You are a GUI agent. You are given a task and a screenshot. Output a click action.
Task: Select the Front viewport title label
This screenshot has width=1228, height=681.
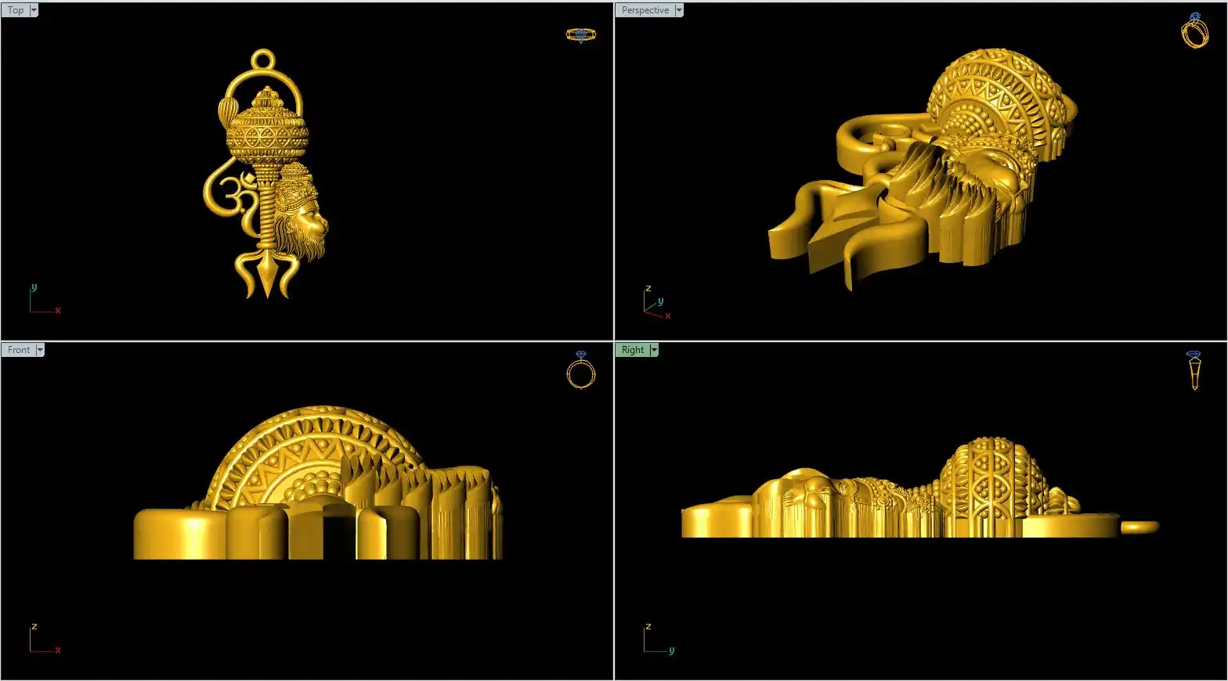click(x=19, y=350)
